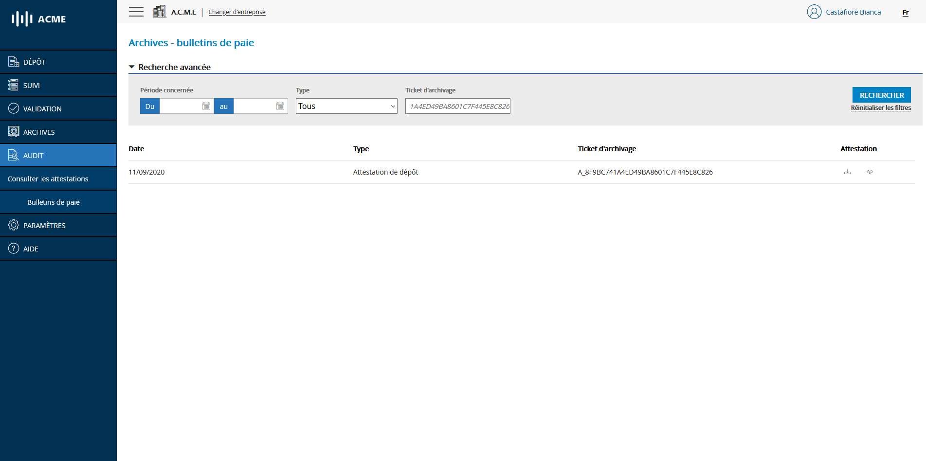Switch language with the Fr selector
Image resolution: width=926 pixels, height=461 pixels.
coord(905,13)
